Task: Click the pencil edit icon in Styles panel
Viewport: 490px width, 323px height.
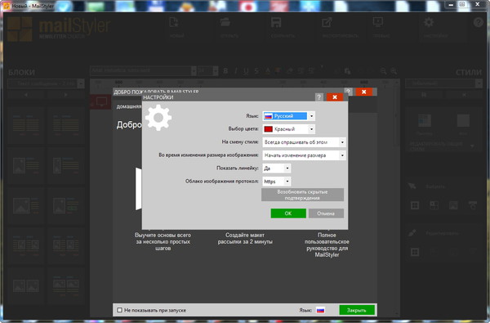Action: coord(412,233)
